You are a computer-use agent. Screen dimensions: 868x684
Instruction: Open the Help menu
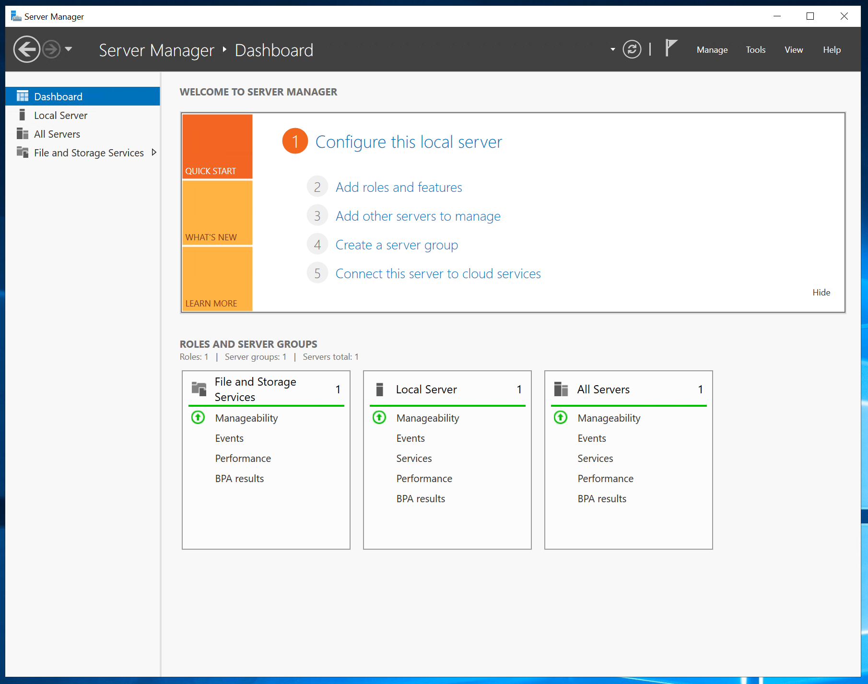coord(832,50)
